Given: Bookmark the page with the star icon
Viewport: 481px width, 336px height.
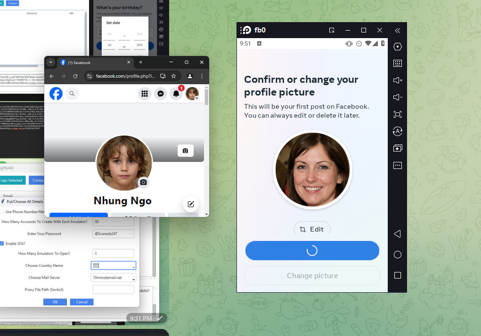Looking at the screenshot, I should pyautogui.click(x=173, y=76).
